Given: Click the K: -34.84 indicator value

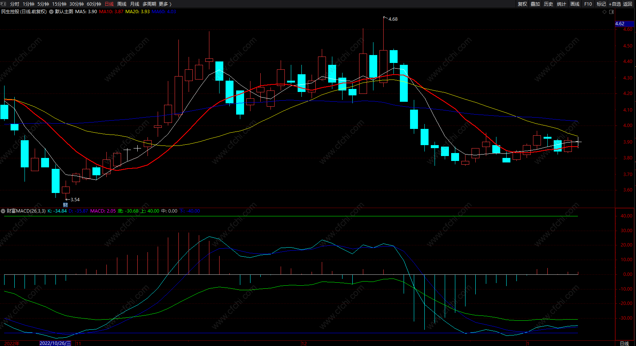Looking at the screenshot, I should pyautogui.click(x=57, y=211).
